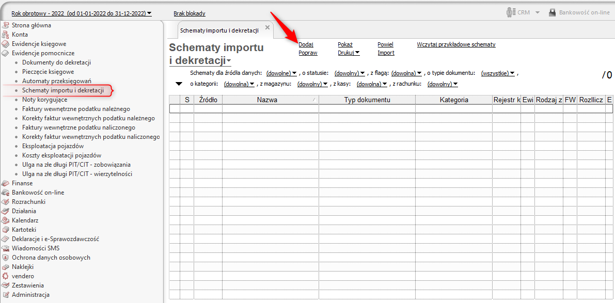Click the Finanse sidebar icon
Image resolution: width=615 pixels, height=303 pixels.
(6, 183)
